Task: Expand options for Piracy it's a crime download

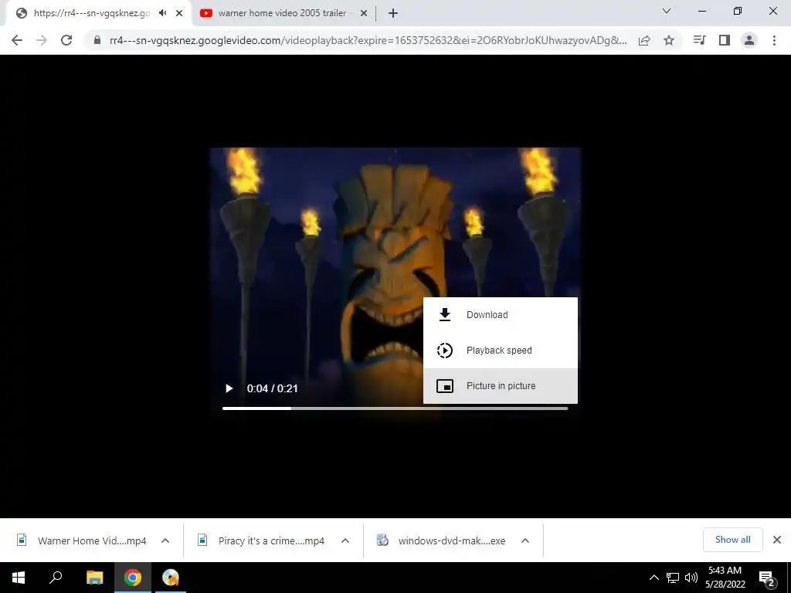Action: click(345, 540)
